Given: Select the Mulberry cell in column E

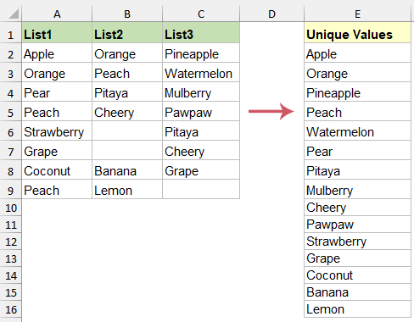Looking at the screenshot, I should click(x=357, y=190).
